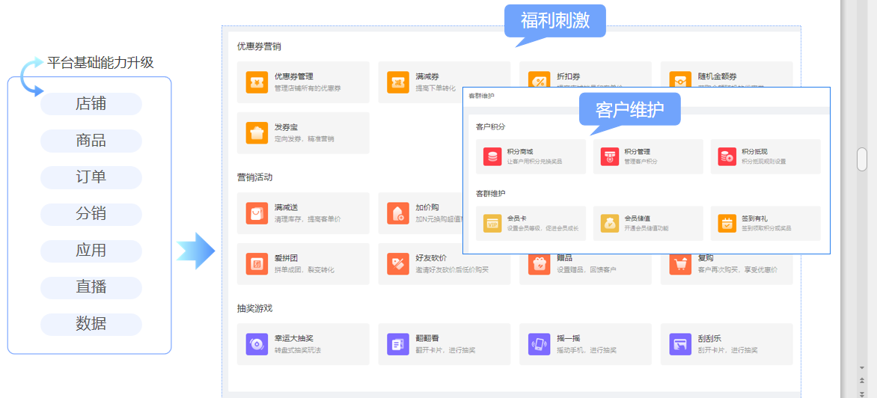Screen dimensions: 877x398
Task: Select the 幸运大抽奖 purple wheel icon
Action: tap(257, 344)
